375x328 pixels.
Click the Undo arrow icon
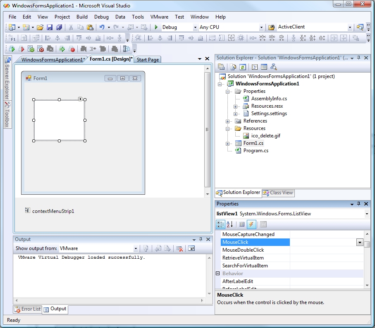102,27
